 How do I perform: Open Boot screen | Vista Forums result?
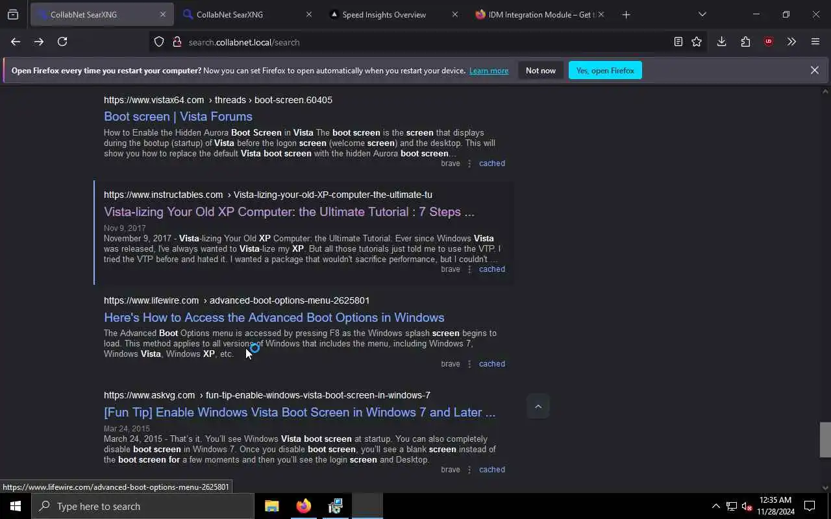point(178,117)
